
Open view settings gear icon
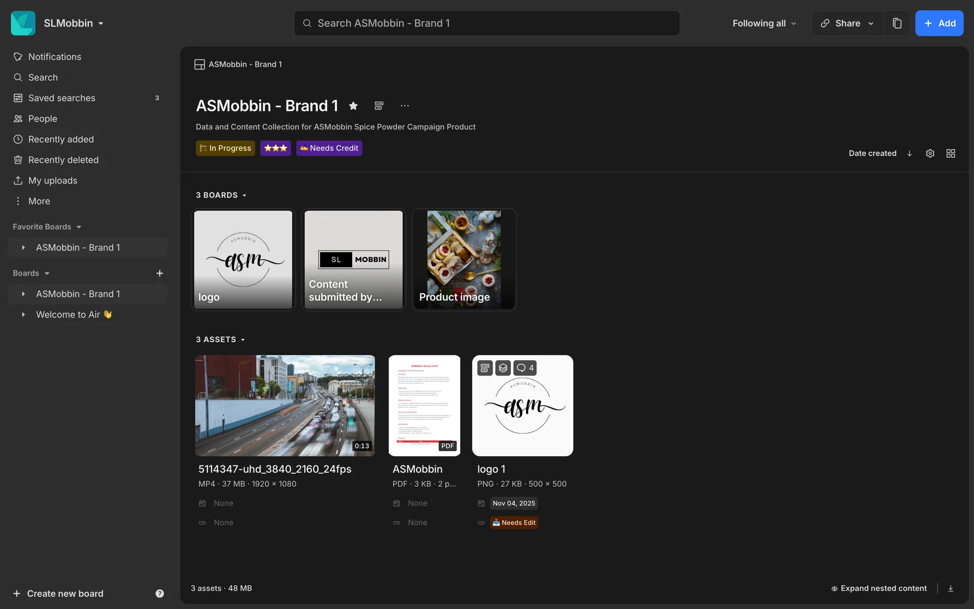930,153
